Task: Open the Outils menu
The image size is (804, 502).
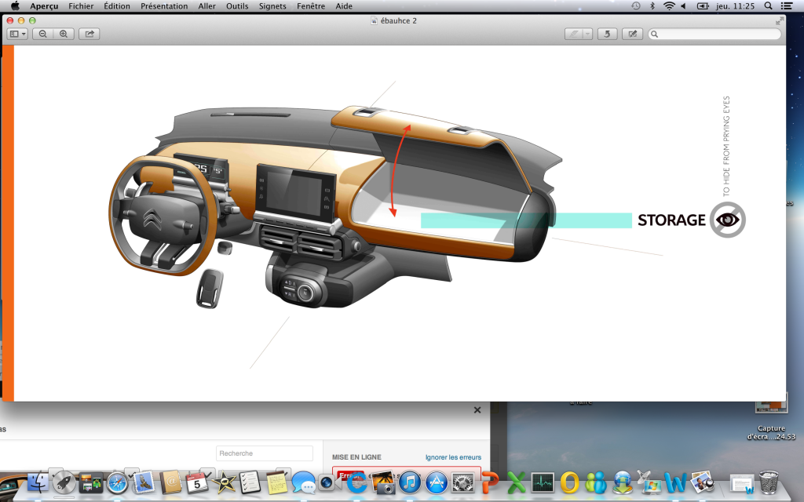Action: 236,6
